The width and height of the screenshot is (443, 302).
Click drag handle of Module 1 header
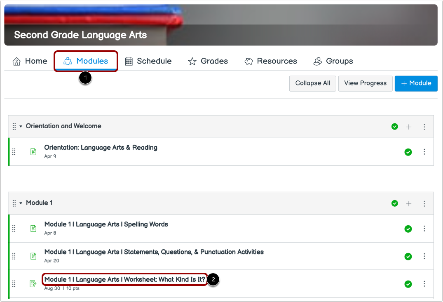[x=14, y=203]
